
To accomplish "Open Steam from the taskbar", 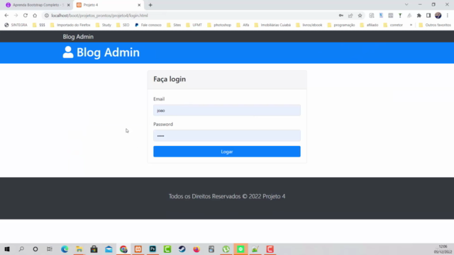I will (182, 249).
